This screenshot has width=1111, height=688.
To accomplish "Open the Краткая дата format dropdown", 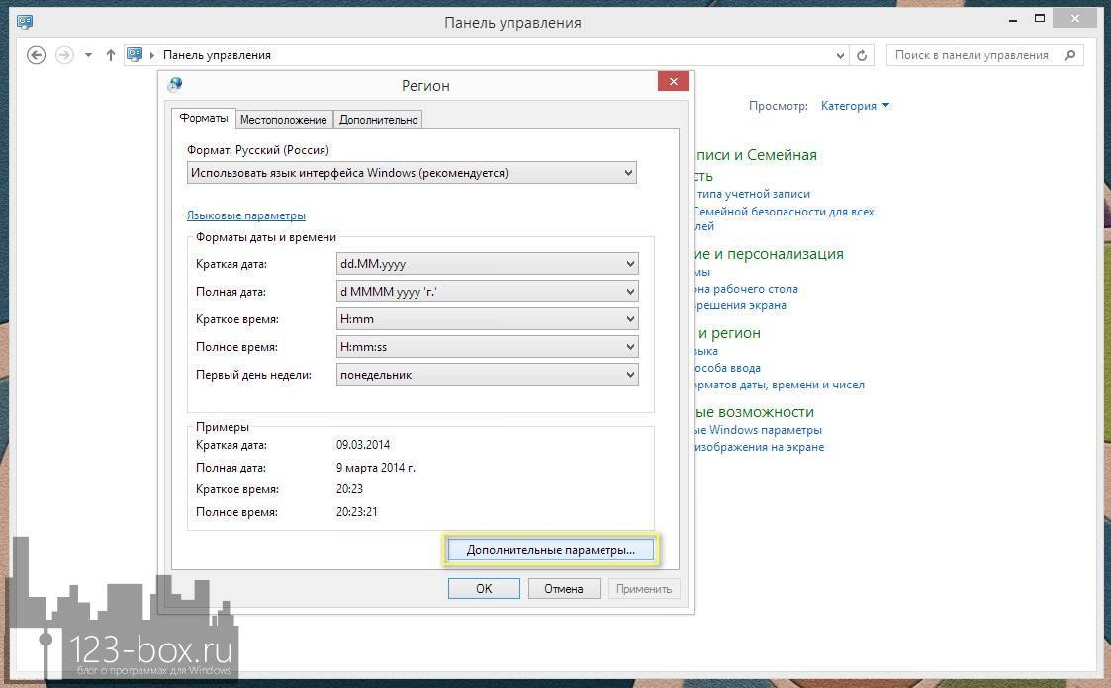I will [629, 264].
